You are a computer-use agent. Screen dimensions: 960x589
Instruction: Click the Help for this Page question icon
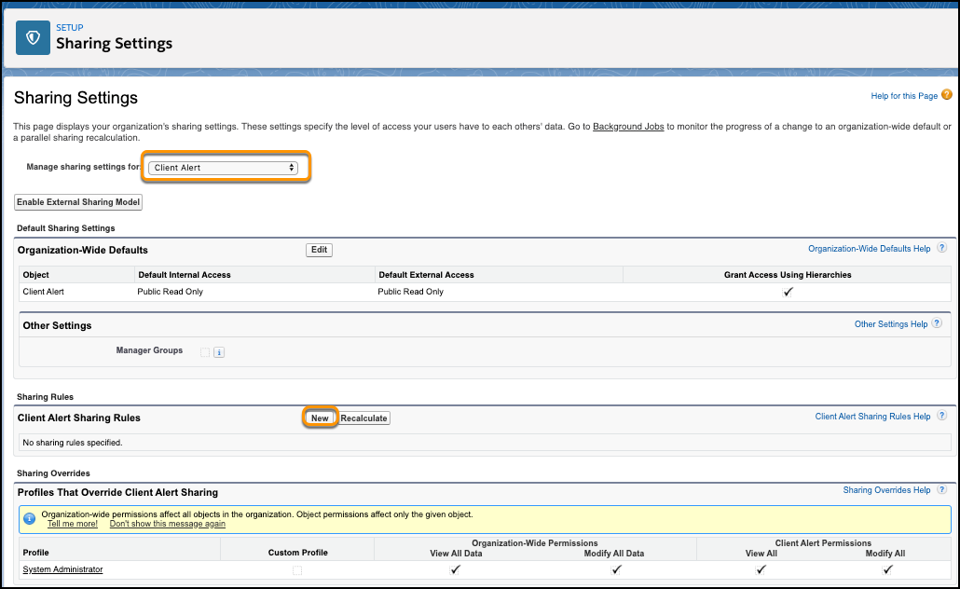tap(947, 95)
